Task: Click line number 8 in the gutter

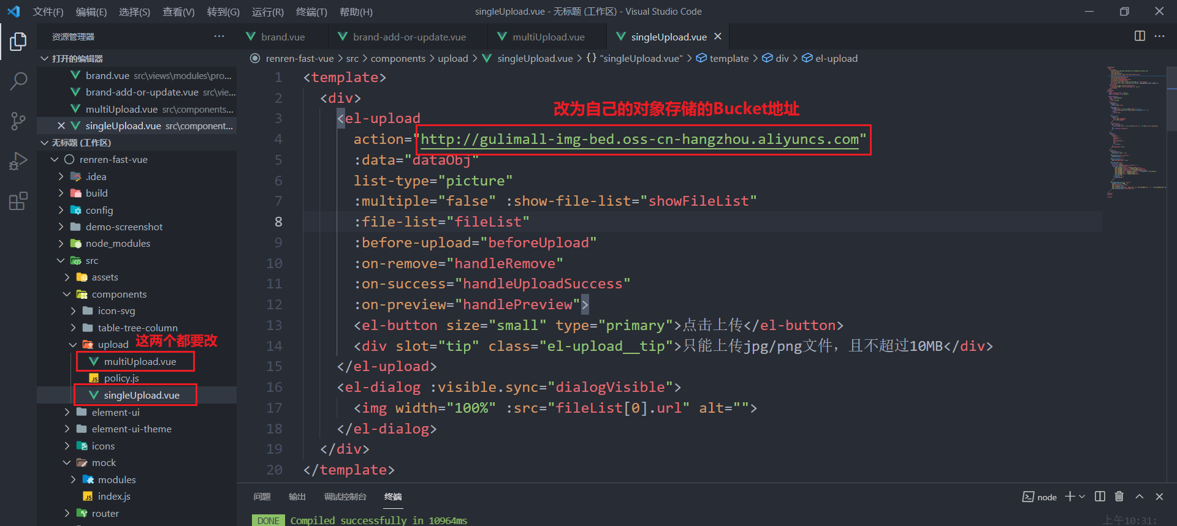Action: click(278, 222)
